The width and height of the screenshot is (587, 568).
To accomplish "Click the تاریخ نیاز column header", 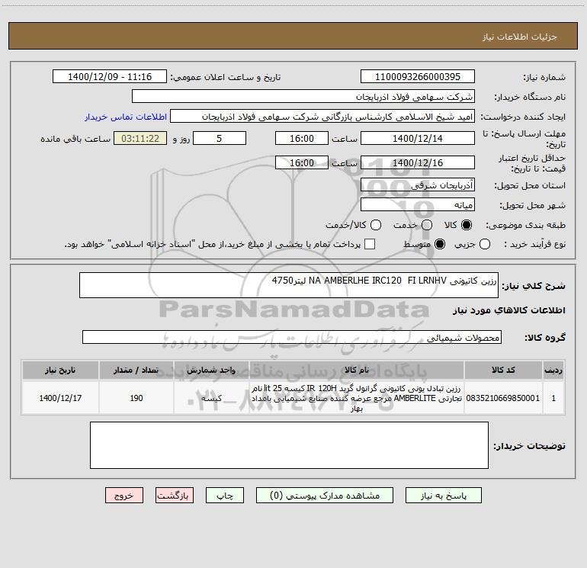I will (x=60, y=370).
